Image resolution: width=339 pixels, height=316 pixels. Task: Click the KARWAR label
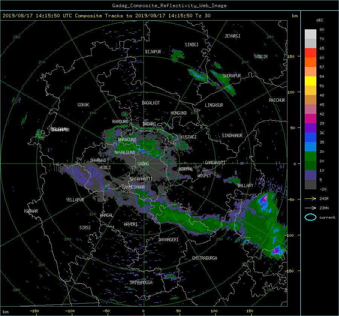(x=31, y=211)
